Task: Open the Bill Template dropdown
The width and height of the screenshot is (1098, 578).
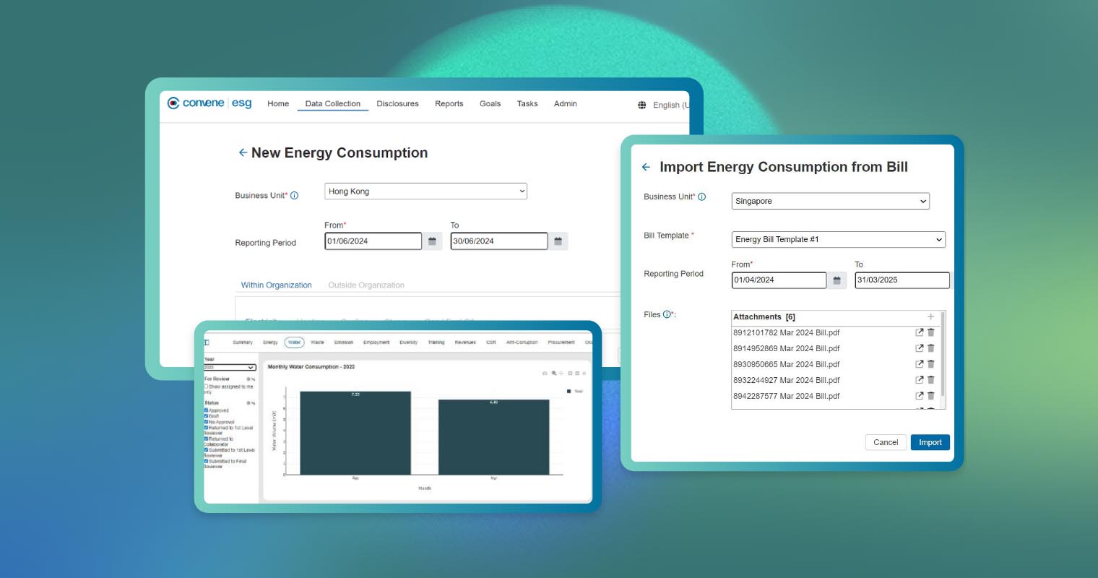Action: pyautogui.click(x=838, y=239)
